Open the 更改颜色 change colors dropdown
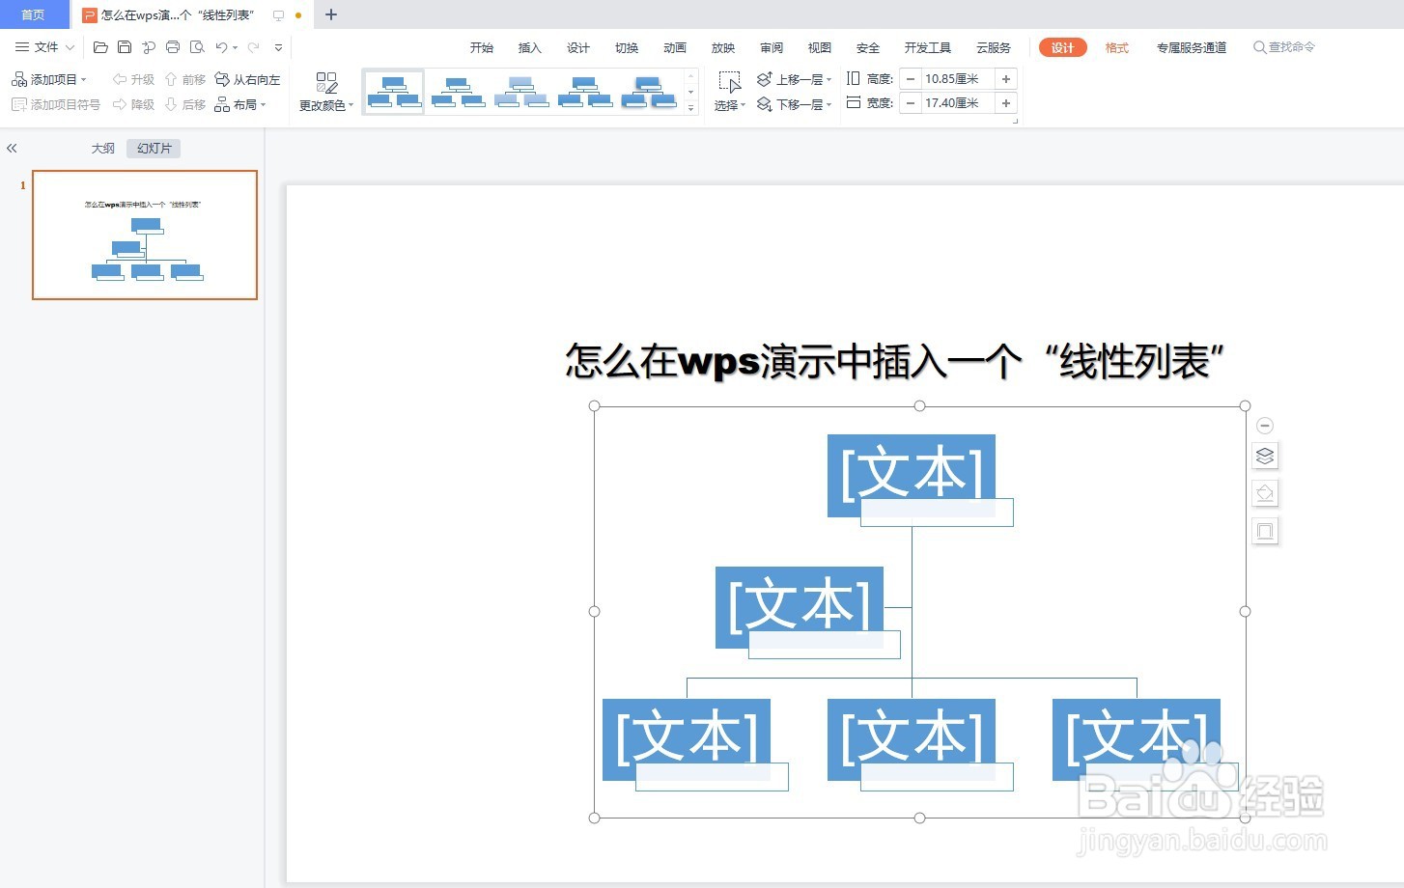 (x=326, y=93)
